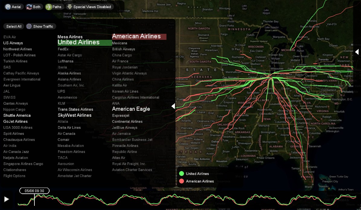Select Shuttle America
361x210 pixels.
(17, 116)
